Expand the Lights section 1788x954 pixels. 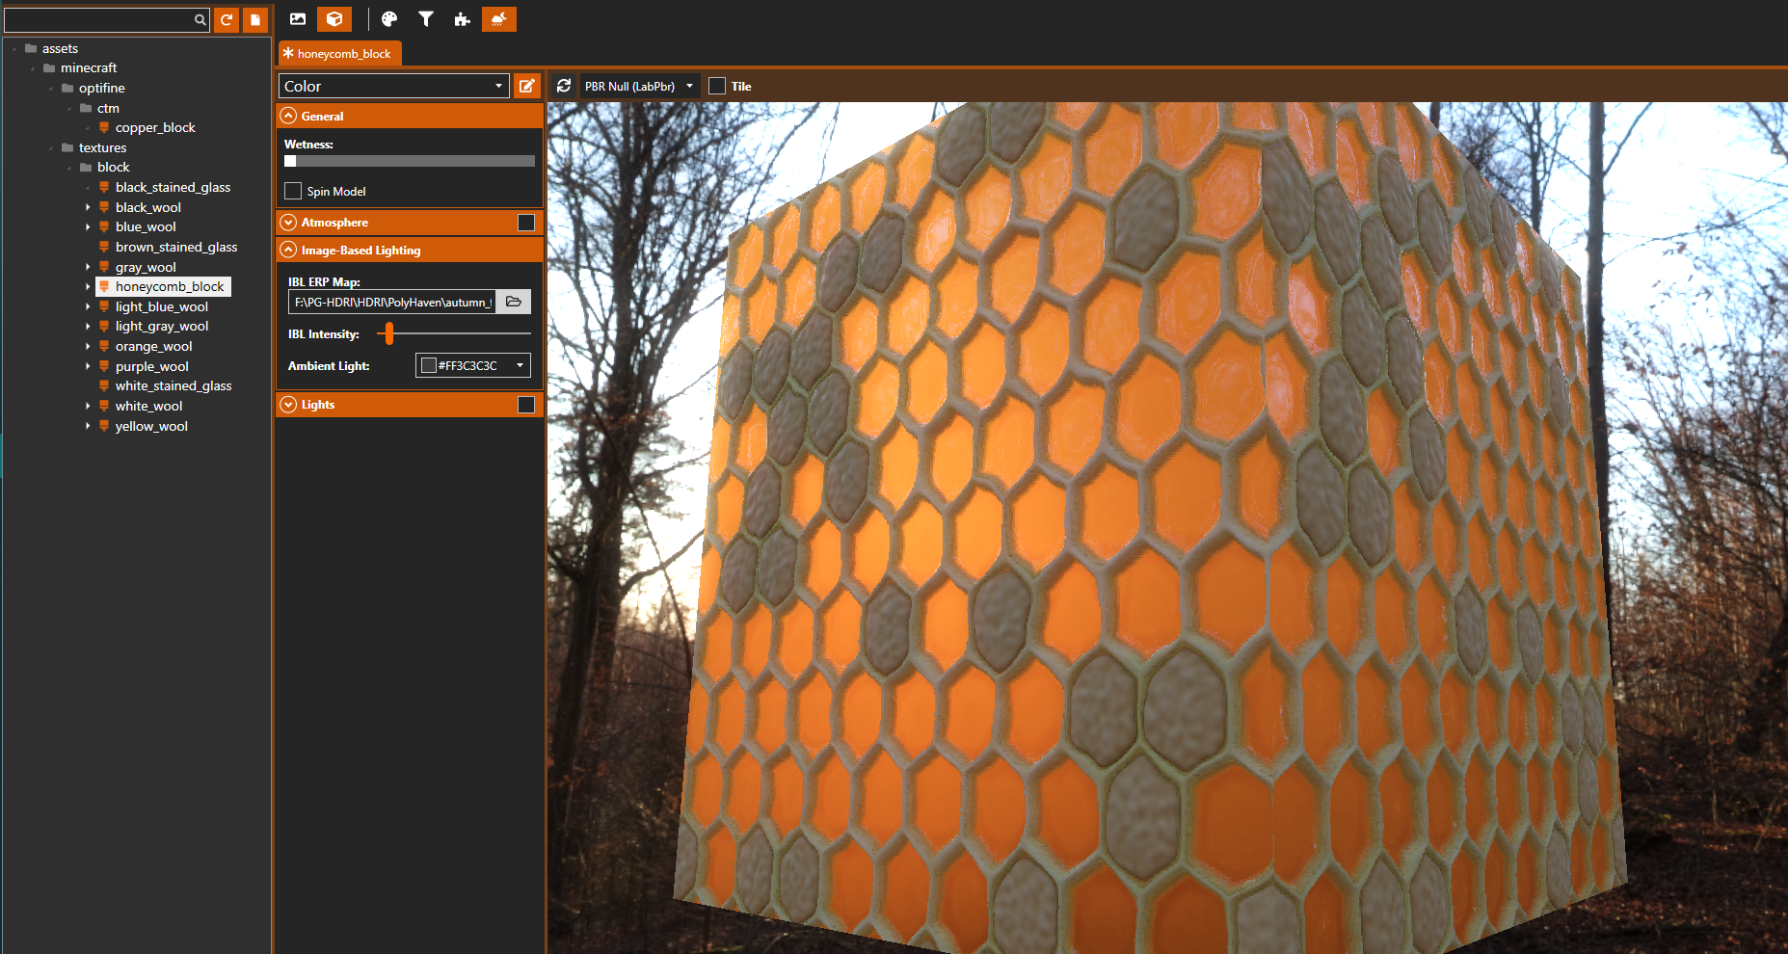(288, 405)
